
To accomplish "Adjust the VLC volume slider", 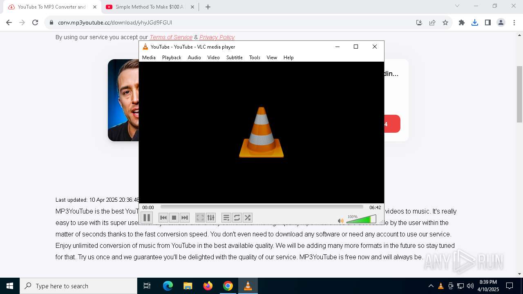I will [361, 220].
